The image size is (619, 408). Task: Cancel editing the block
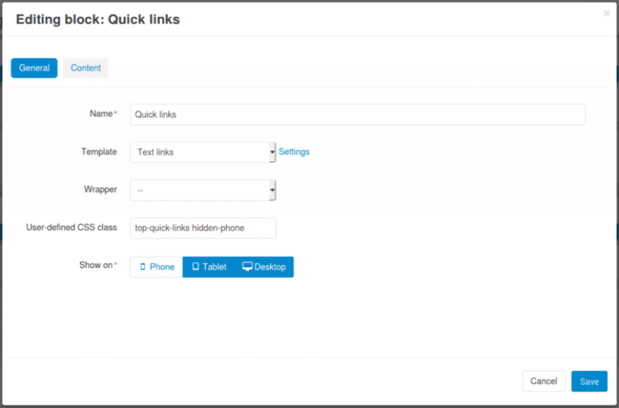coord(544,381)
